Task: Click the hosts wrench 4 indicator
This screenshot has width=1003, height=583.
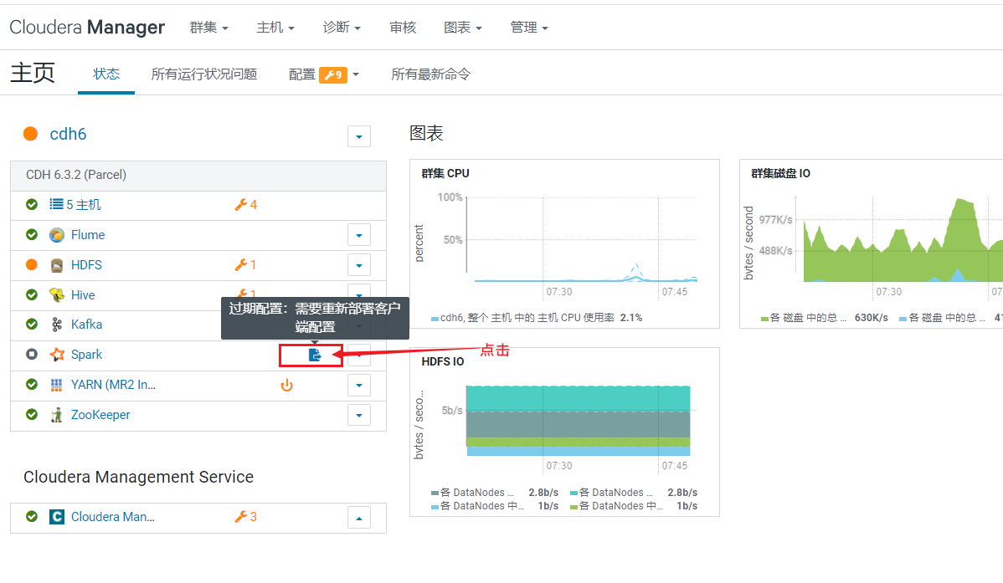Action: [x=246, y=205]
